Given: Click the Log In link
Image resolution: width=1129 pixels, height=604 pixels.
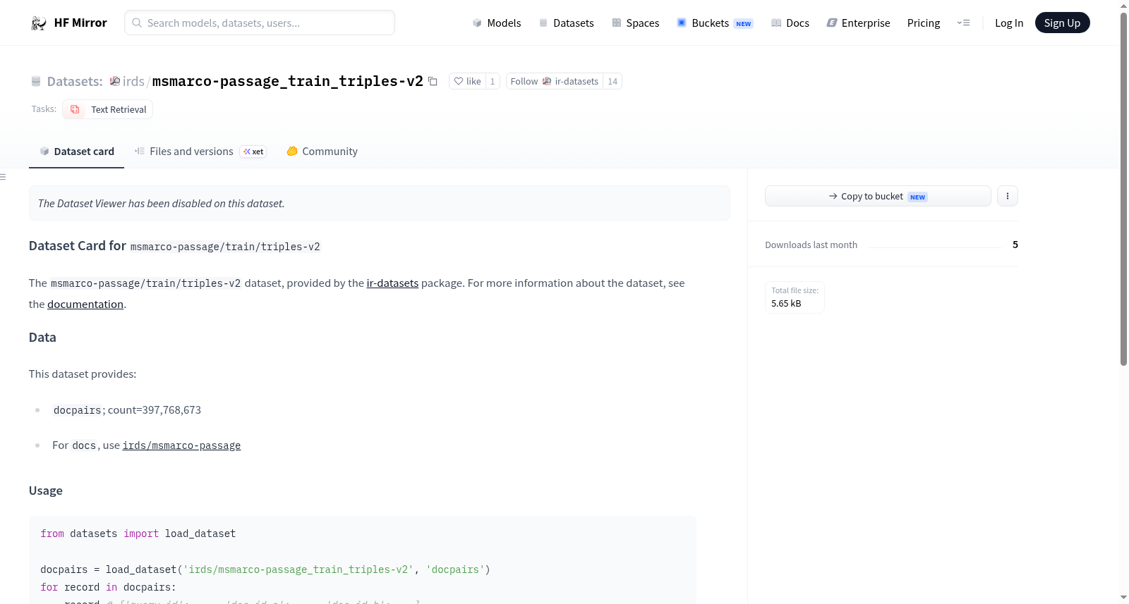Looking at the screenshot, I should tap(1009, 23).
